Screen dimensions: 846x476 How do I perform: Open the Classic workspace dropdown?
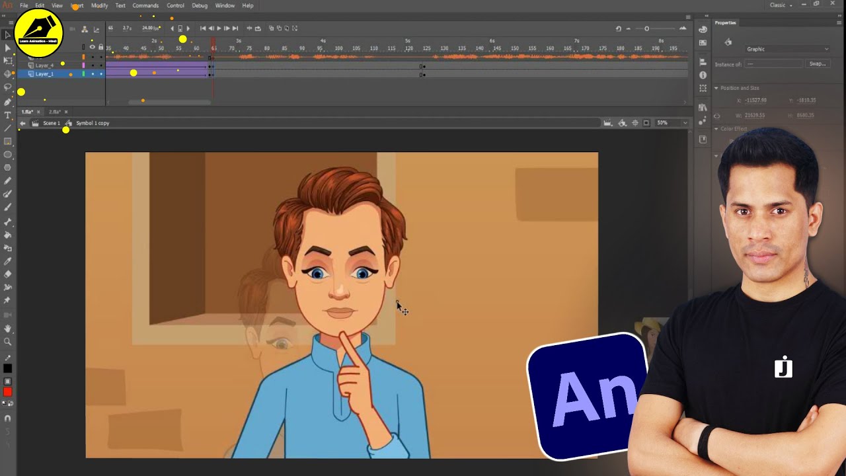pyautogui.click(x=781, y=5)
